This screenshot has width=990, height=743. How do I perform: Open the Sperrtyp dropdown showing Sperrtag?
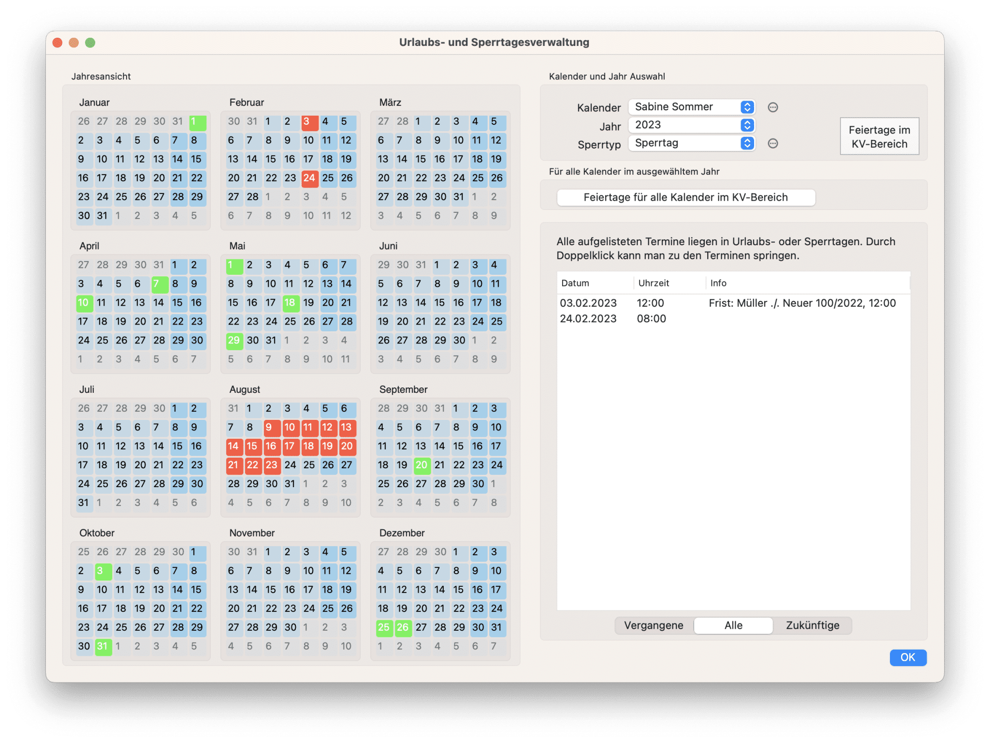691,143
